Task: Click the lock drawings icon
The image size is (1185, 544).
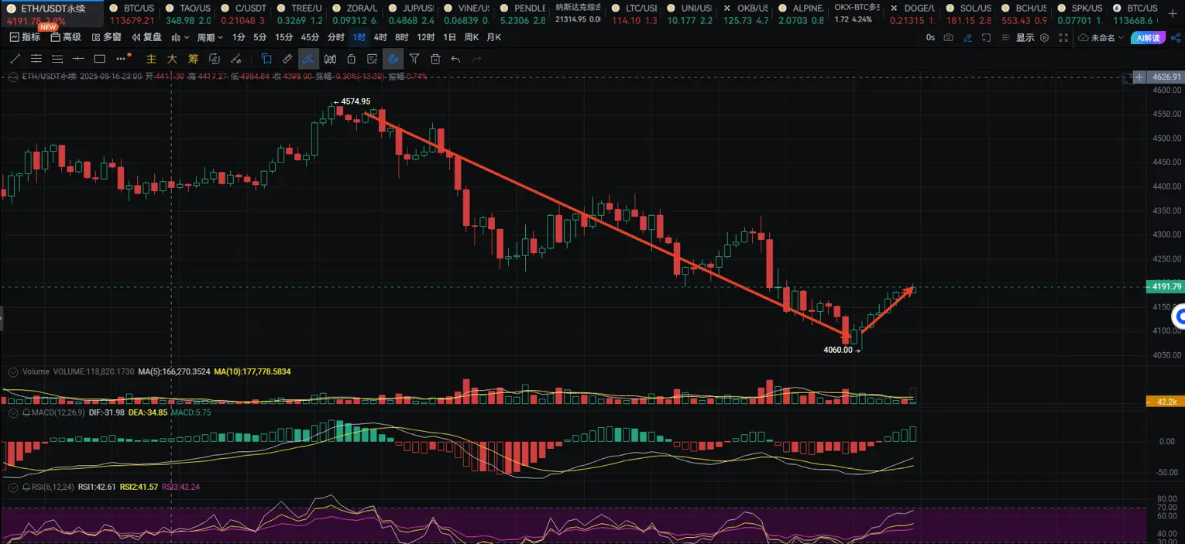Action: 351,59
